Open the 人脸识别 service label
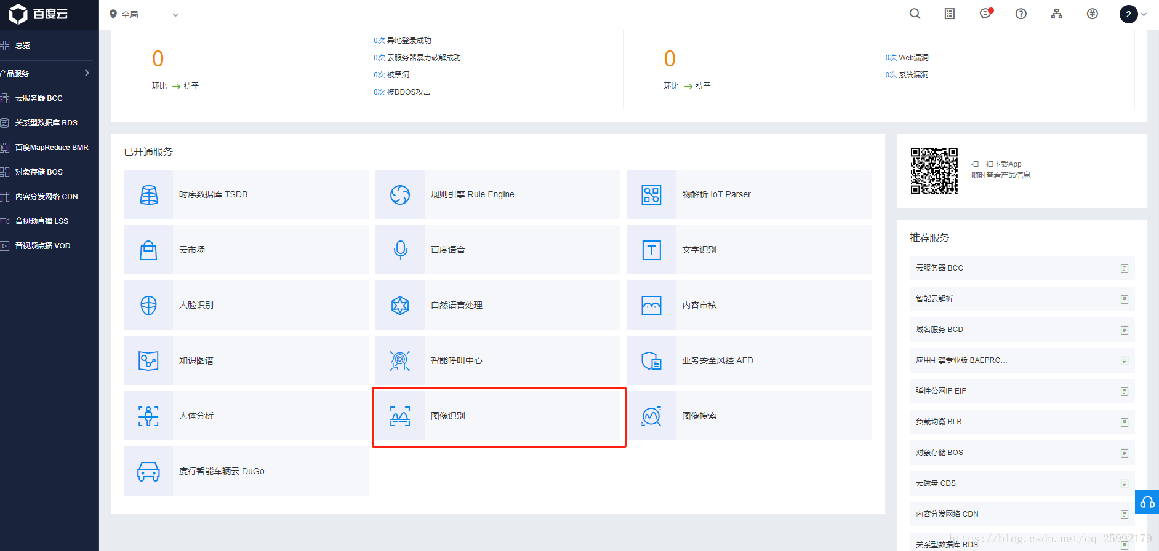Image resolution: width=1159 pixels, height=551 pixels. (x=196, y=305)
